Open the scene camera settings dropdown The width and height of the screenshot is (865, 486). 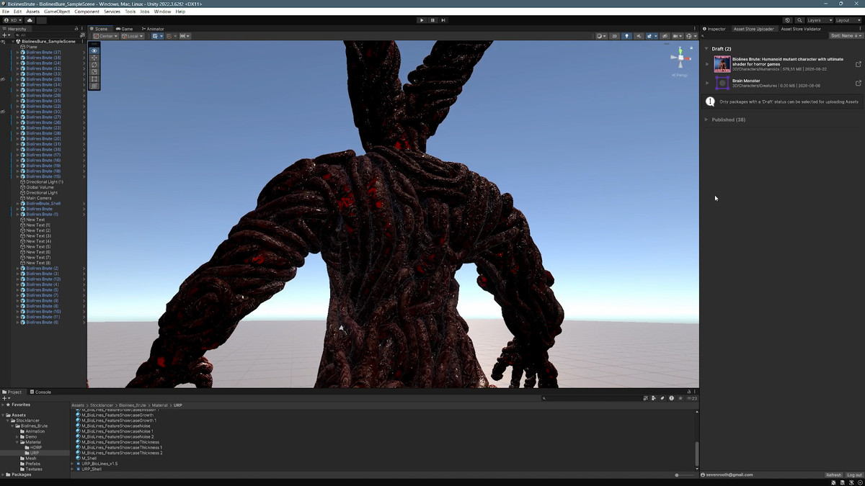pyautogui.click(x=678, y=36)
